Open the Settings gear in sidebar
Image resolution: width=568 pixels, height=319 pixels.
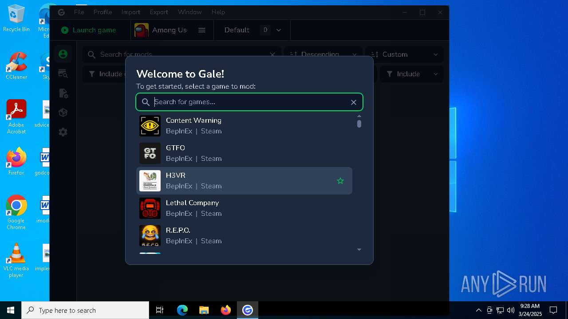(x=63, y=132)
